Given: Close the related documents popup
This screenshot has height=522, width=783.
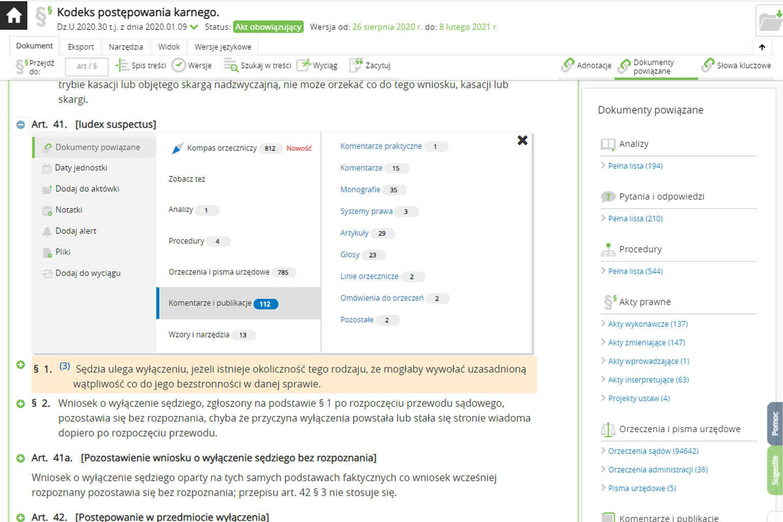Looking at the screenshot, I should 523,141.
